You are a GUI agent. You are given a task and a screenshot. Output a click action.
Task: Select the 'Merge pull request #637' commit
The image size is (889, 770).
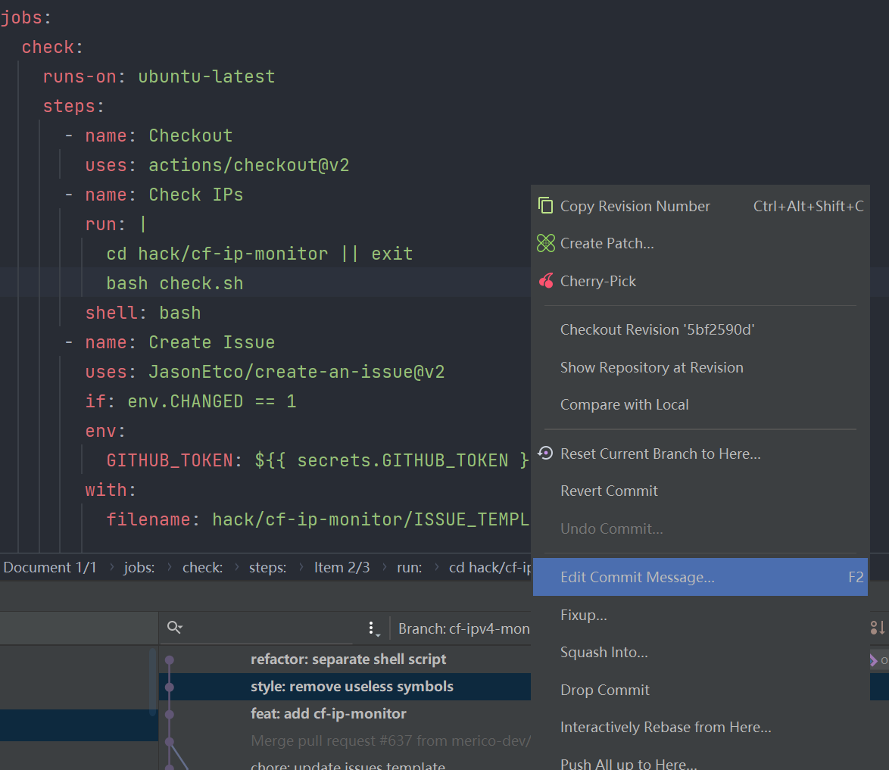(x=390, y=741)
